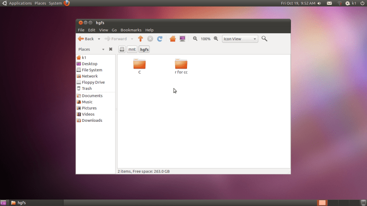Screen dimensions: 367x206
Task: Open the Places side pane selector
Action: tap(91, 49)
